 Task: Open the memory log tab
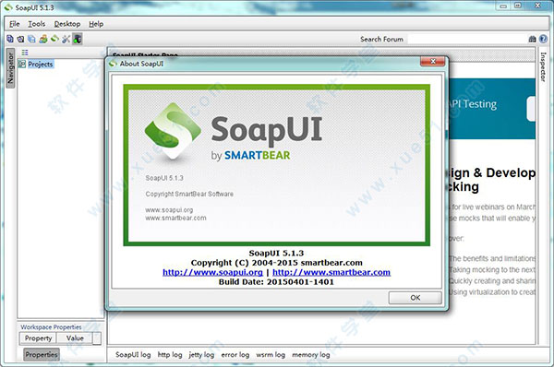click(x=311, y=355)
